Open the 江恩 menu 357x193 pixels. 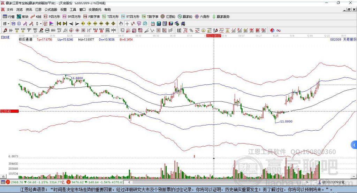[38, 9]
